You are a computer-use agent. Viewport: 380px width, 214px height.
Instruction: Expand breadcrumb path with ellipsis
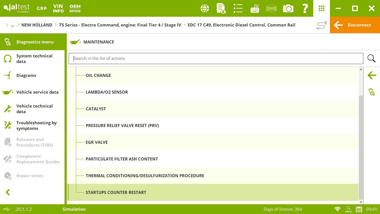12,25
